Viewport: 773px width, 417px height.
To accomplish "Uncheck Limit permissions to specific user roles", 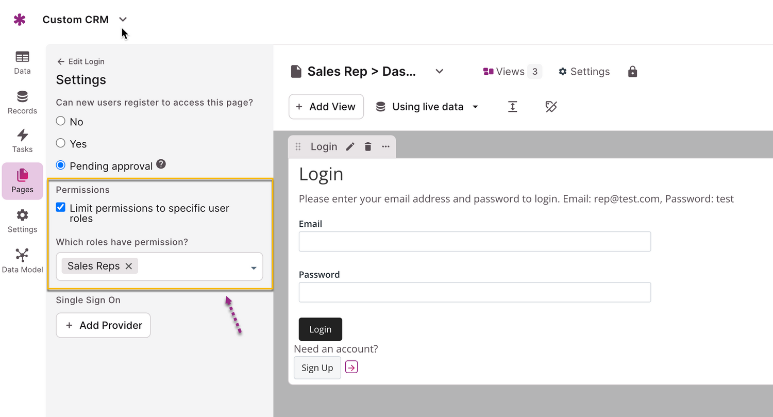I will click(61, 208).
